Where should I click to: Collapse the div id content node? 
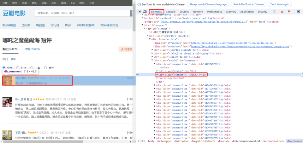tap(145, 29)
